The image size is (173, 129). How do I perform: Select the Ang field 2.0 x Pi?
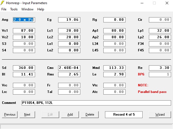click(24, 20)
